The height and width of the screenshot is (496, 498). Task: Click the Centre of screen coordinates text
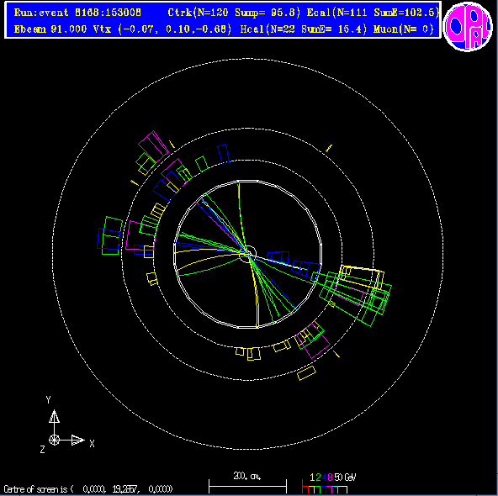(88, 488)
